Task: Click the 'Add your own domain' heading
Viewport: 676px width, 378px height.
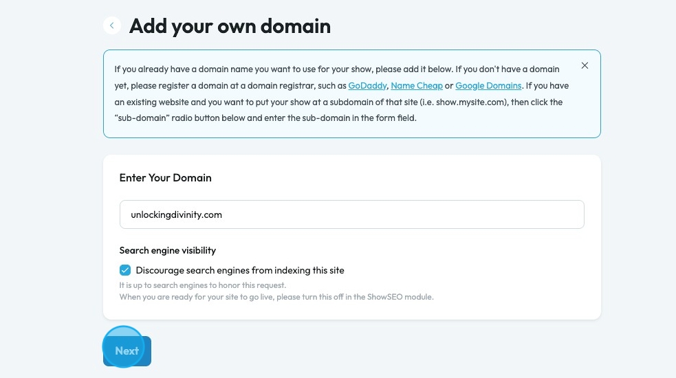Action: 230,26
